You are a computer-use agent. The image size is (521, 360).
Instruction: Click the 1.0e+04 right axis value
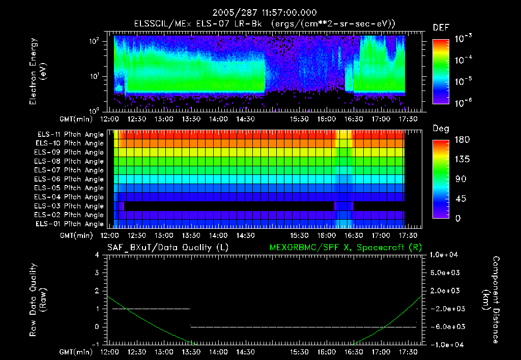tap(444, 255)
